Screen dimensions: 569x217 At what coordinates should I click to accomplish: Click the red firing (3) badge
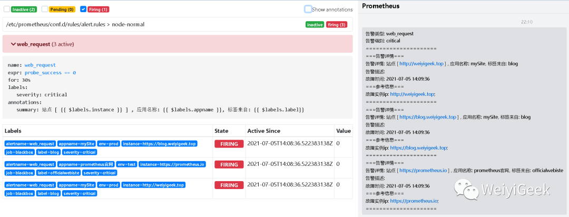tap(336, 25)
